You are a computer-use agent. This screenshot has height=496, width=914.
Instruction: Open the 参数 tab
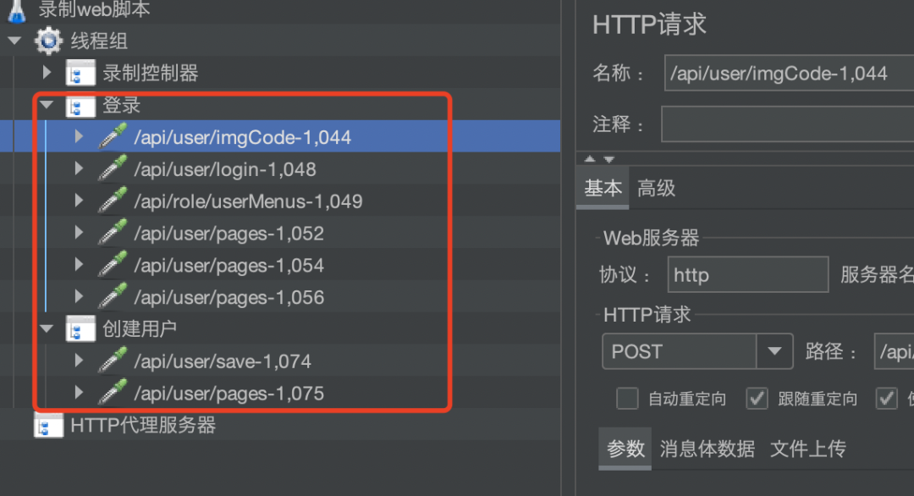point(625,449)
